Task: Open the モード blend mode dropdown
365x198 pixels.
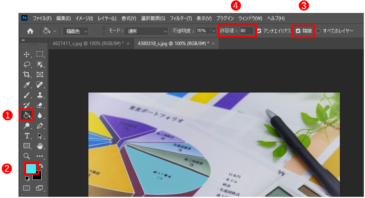Action: (146, 31)
